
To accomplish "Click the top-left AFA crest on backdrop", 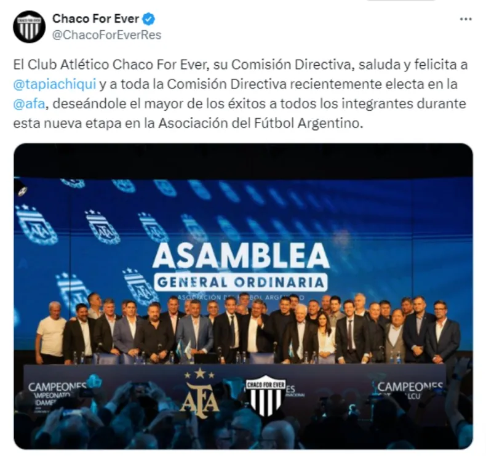I will coord(36,224).
